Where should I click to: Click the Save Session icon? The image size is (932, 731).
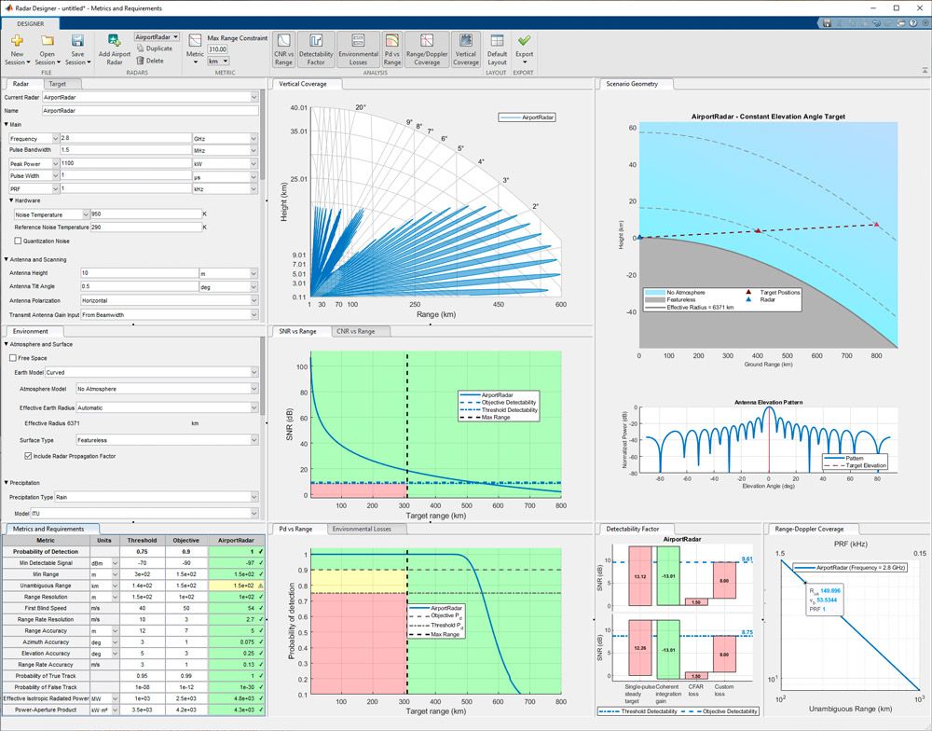[77, 48]
